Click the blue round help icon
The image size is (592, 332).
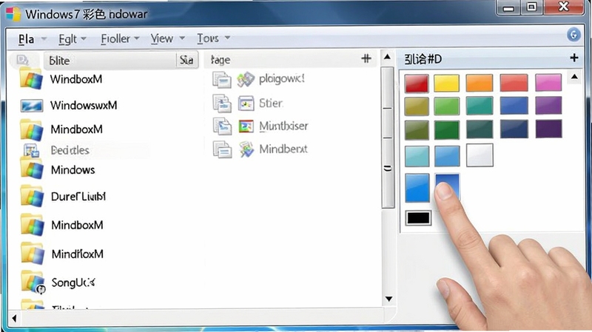pyautogui.click(x=573, y=35)
